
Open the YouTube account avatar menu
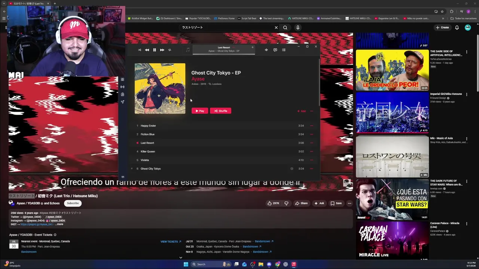[x=468, y=28]
